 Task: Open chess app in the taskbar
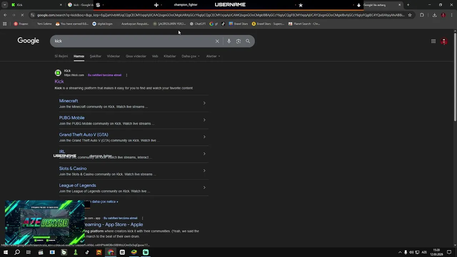point(76,252)
